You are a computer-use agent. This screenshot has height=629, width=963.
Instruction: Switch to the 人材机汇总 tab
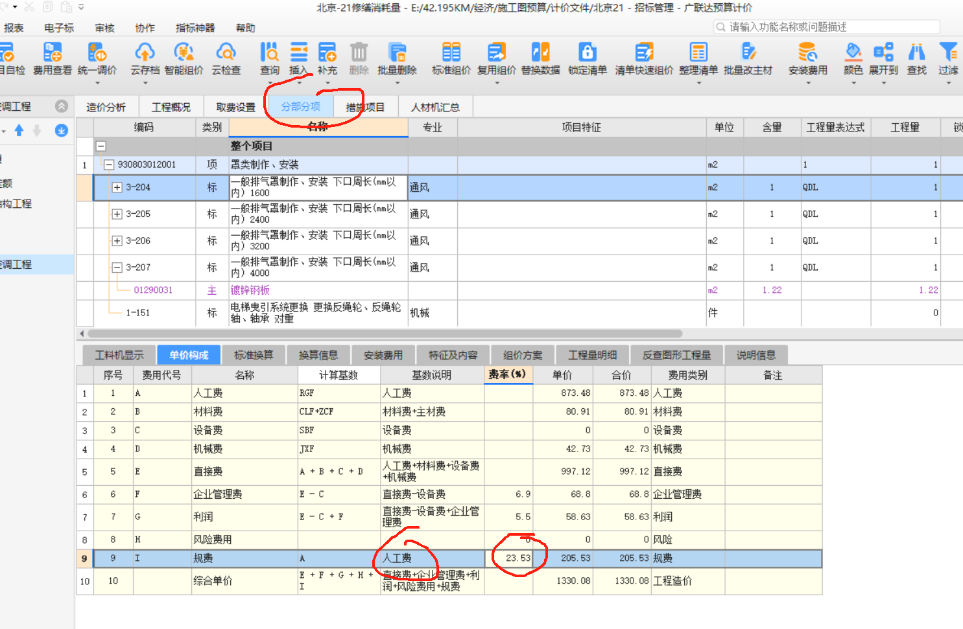pos(435,107)
